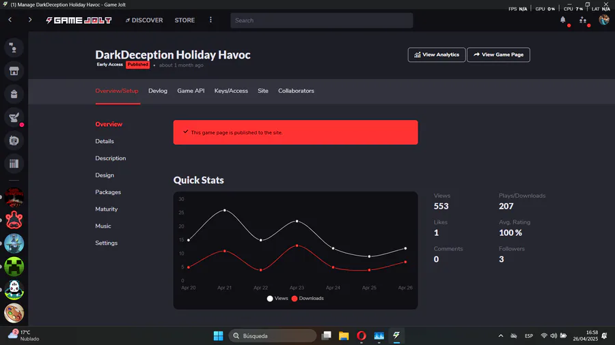Click the View Game Page button
The height and width of the screenshot is (345, 615).
499,55
